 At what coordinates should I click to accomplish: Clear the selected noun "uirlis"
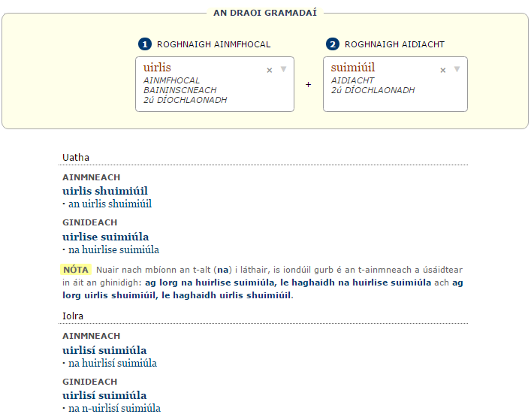(x=270, y=70)
